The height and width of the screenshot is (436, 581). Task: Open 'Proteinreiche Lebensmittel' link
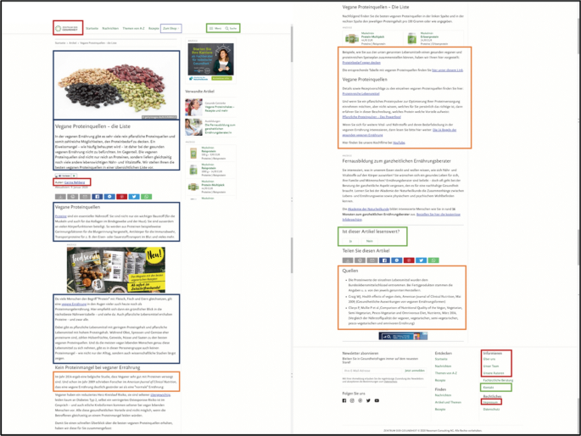click(361, 93)
